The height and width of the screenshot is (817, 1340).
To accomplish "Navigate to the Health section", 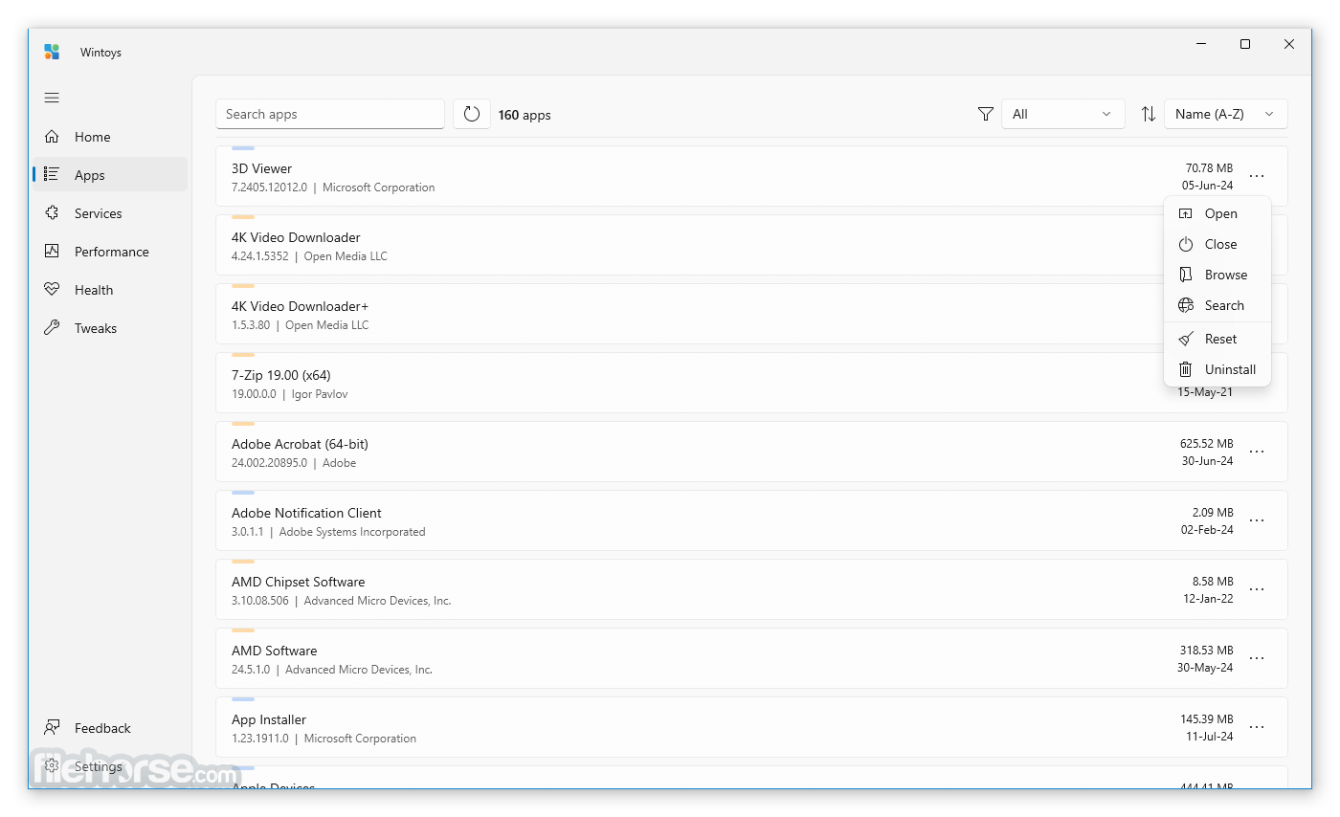I will tap(110, 290).
